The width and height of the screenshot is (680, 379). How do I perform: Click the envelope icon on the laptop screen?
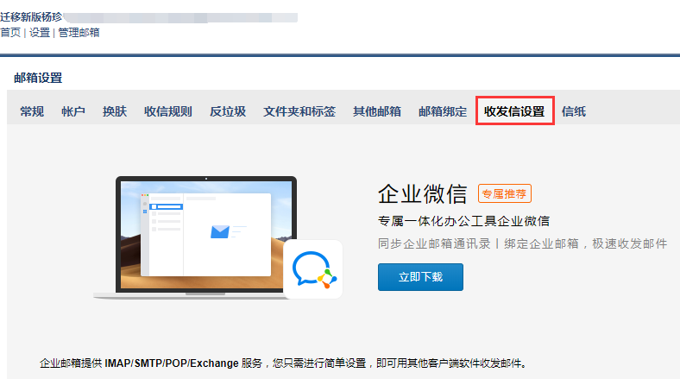(222, 231)
